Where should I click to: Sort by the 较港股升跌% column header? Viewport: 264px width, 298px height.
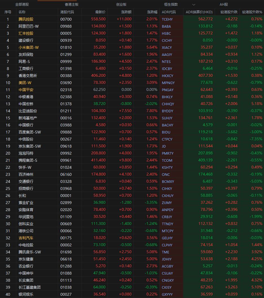pos(252,12)
